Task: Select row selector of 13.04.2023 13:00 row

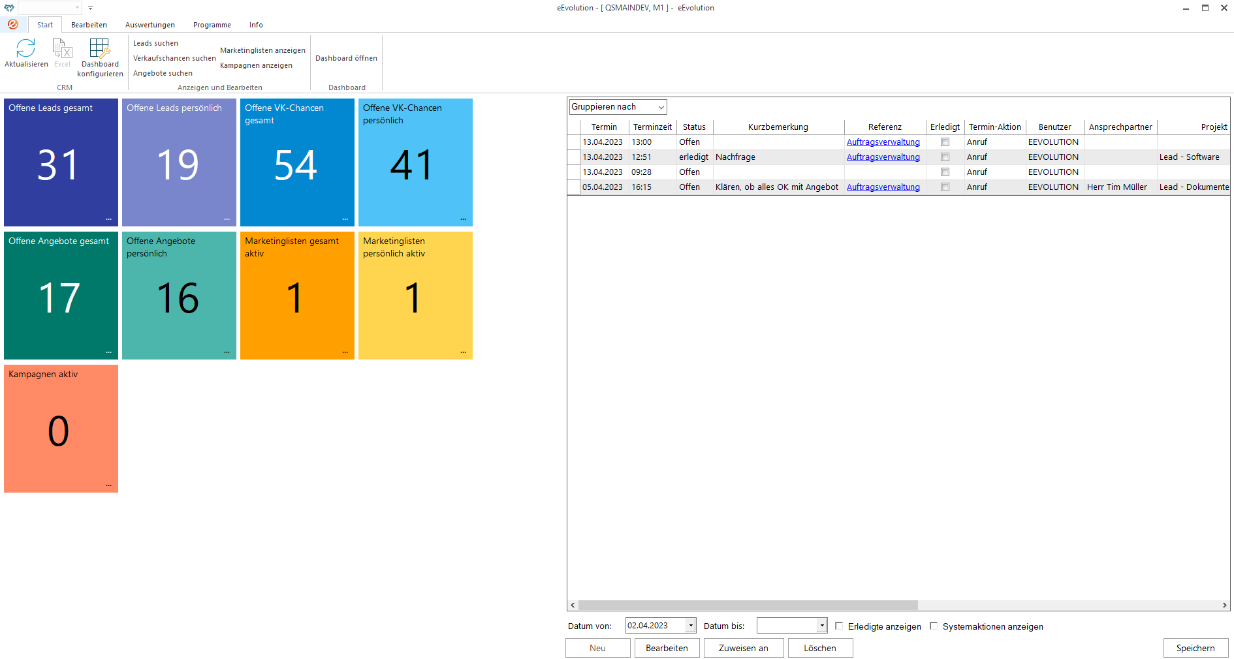Action: pyautogui.click(x=574, y=142)
